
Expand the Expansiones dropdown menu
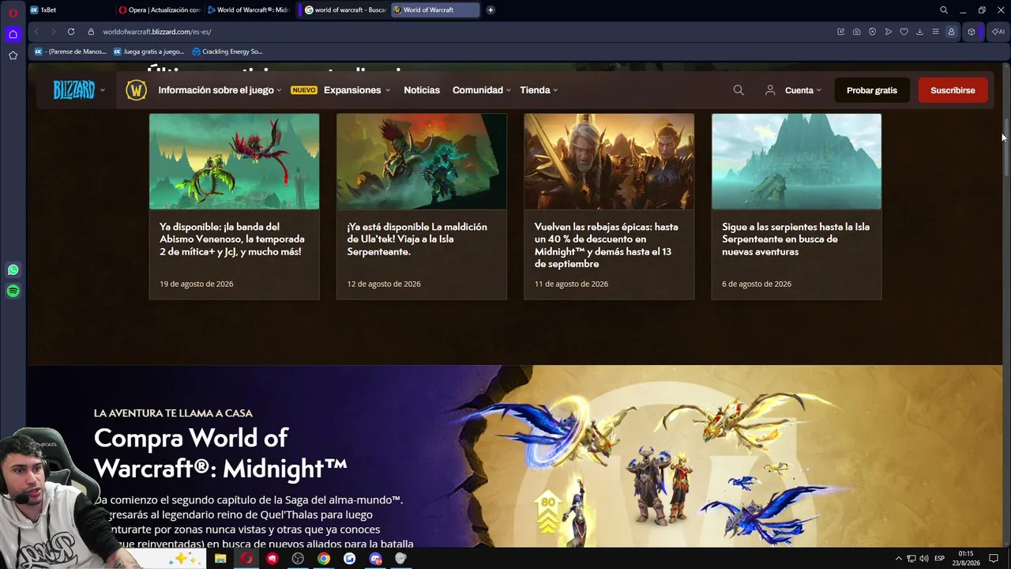tap(357, 90)
